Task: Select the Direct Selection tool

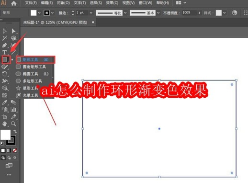Action: point(13,31)
